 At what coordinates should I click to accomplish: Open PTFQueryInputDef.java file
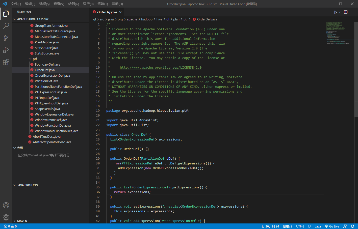pos(51,103)
